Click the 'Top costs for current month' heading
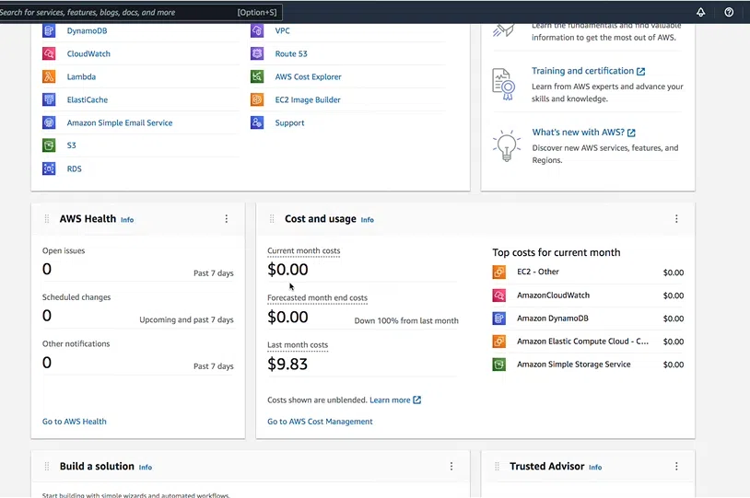 (557, 252)
